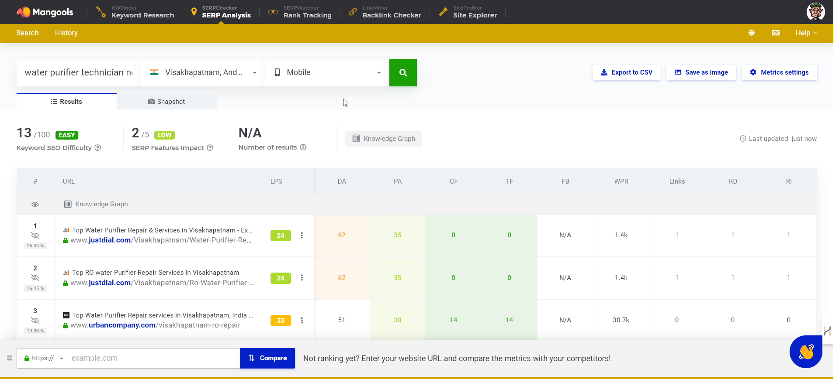Toggle dark mode sun icon
The width and height of the screenshot is (839, 379).
click(752, 33)
